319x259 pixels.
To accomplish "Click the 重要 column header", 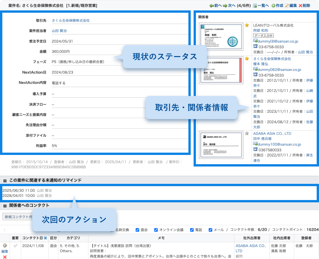I will click(15, 238).
